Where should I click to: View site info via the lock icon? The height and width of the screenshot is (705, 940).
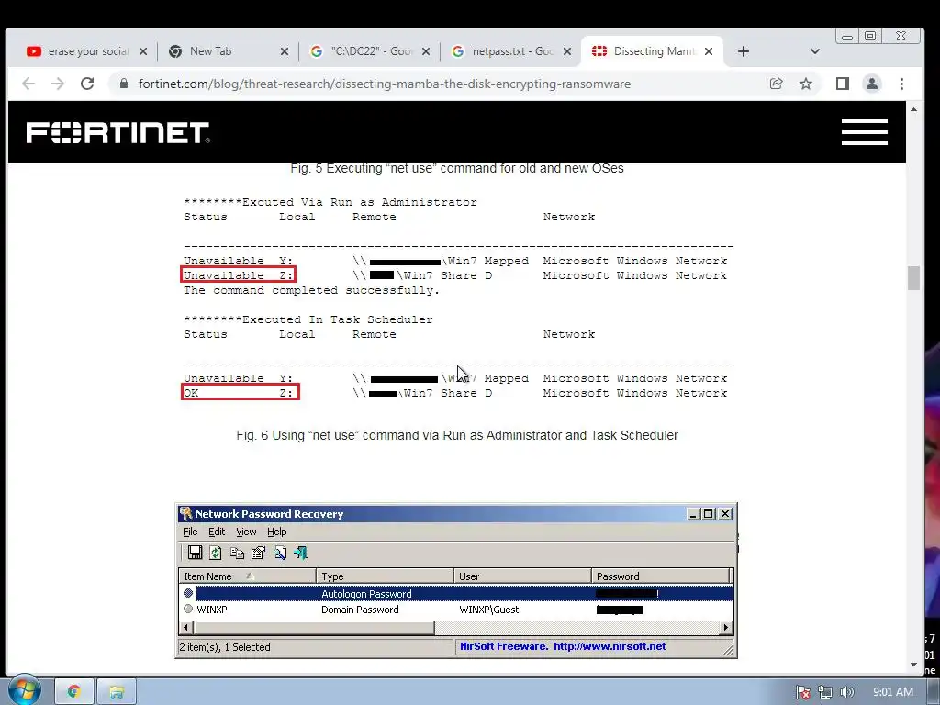coord(124,84)
